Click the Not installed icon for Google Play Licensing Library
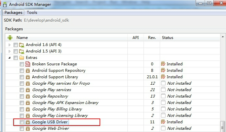 163,115
